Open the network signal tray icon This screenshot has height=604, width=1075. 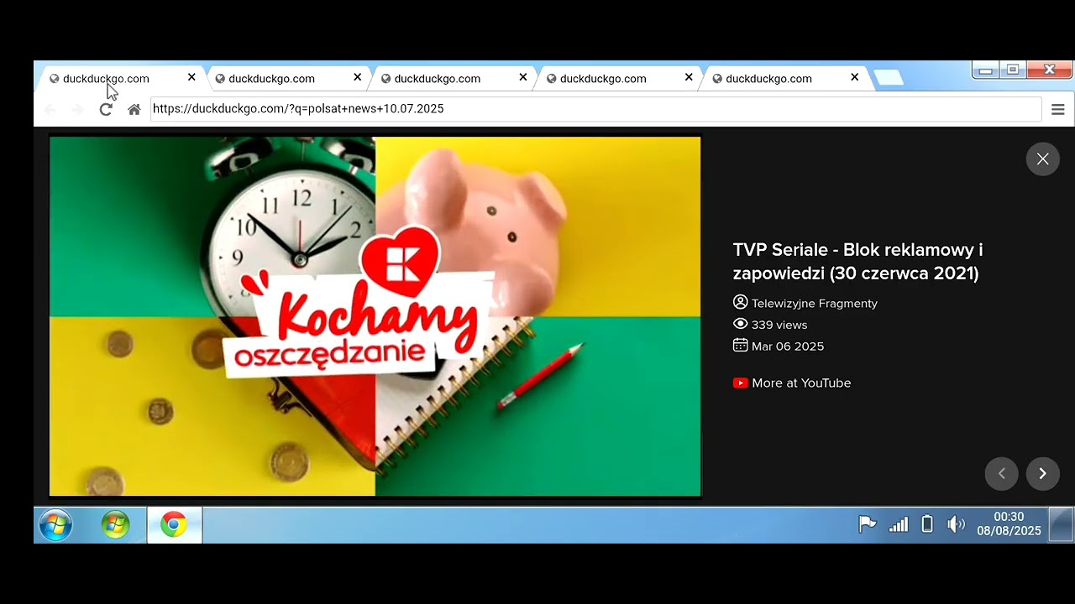click(x=899, y=524)
